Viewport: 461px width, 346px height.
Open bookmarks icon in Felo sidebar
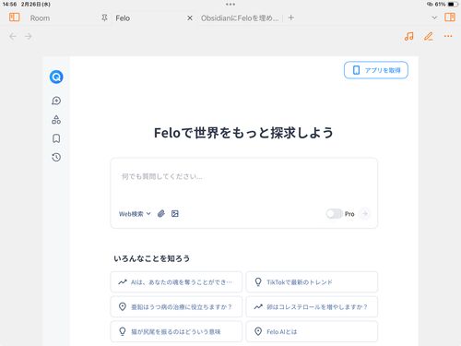click(56, 138)
